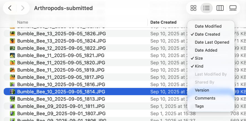Select file Bumble_Bee_09_2025-09-01_1807.JPG
Screen dimensions: 246x121
pos(61,113)
